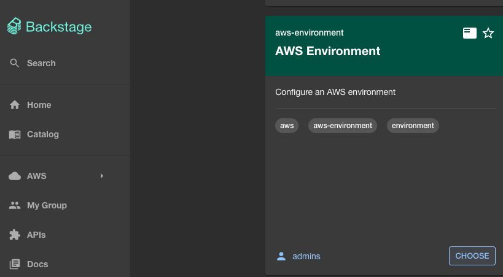The height and width of the screenshot is (277, 503).
Task: Click the 'environment' tag chip
Action: pos(413,126)
